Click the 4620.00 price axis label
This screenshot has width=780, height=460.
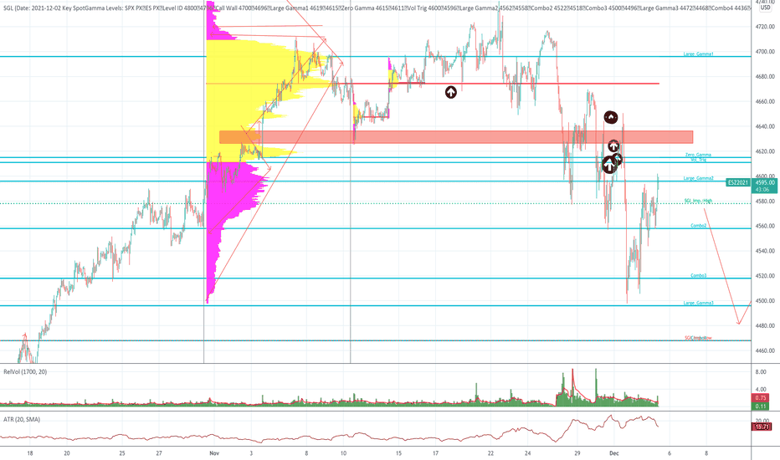[x=765, y=151]
